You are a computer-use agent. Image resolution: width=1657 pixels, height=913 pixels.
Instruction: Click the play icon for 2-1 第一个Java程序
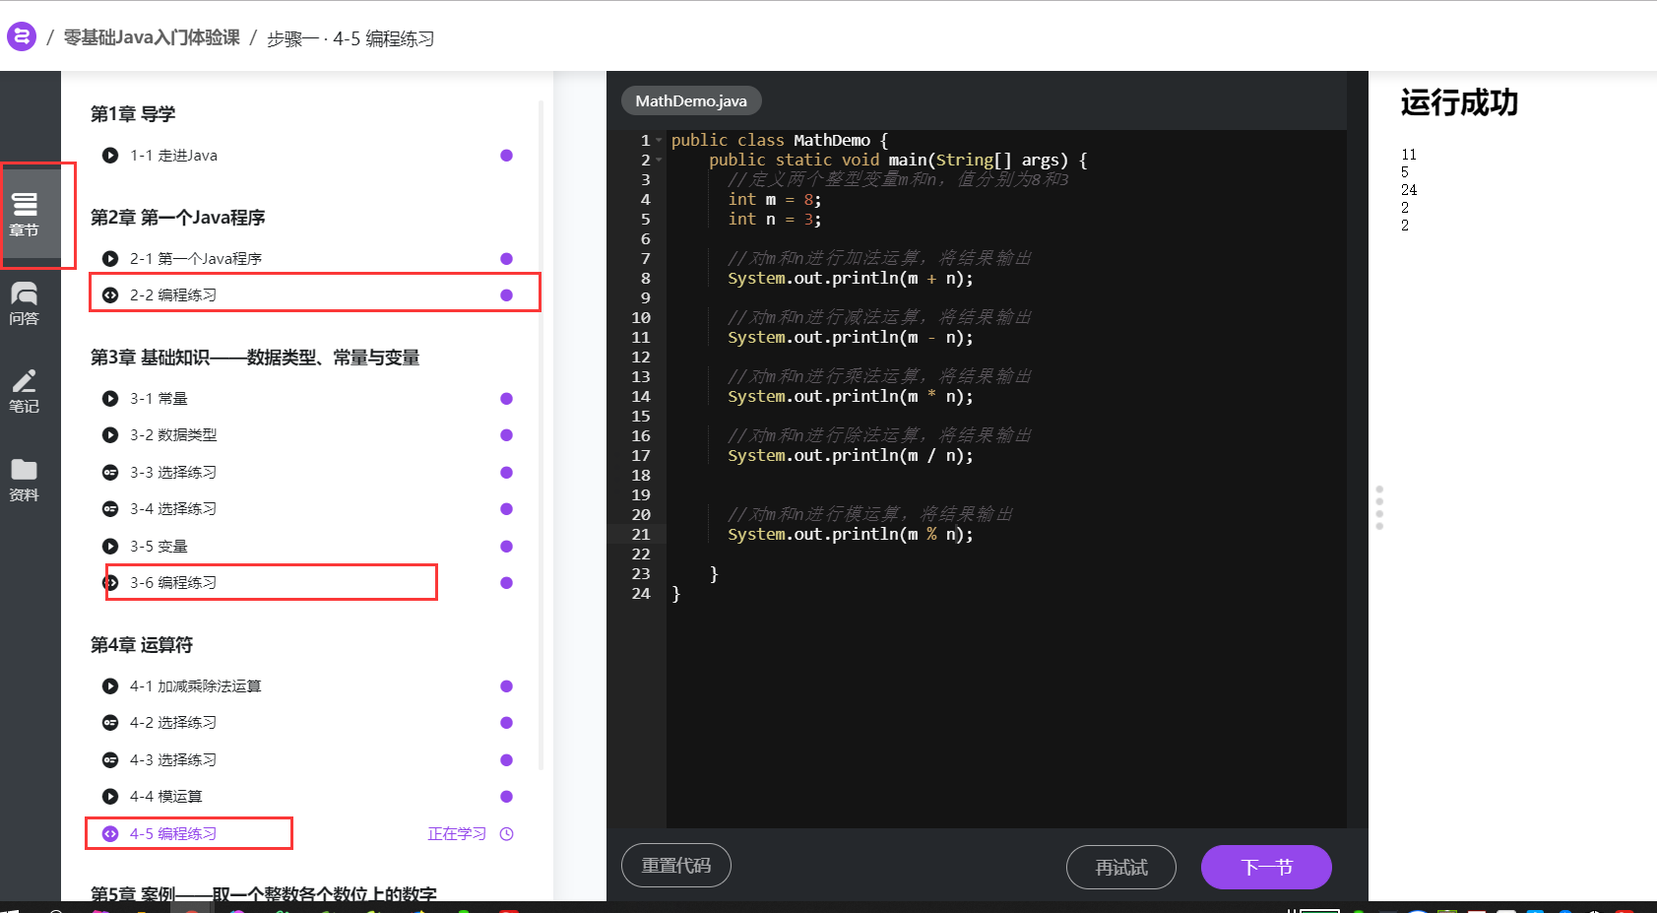[110, 259]
